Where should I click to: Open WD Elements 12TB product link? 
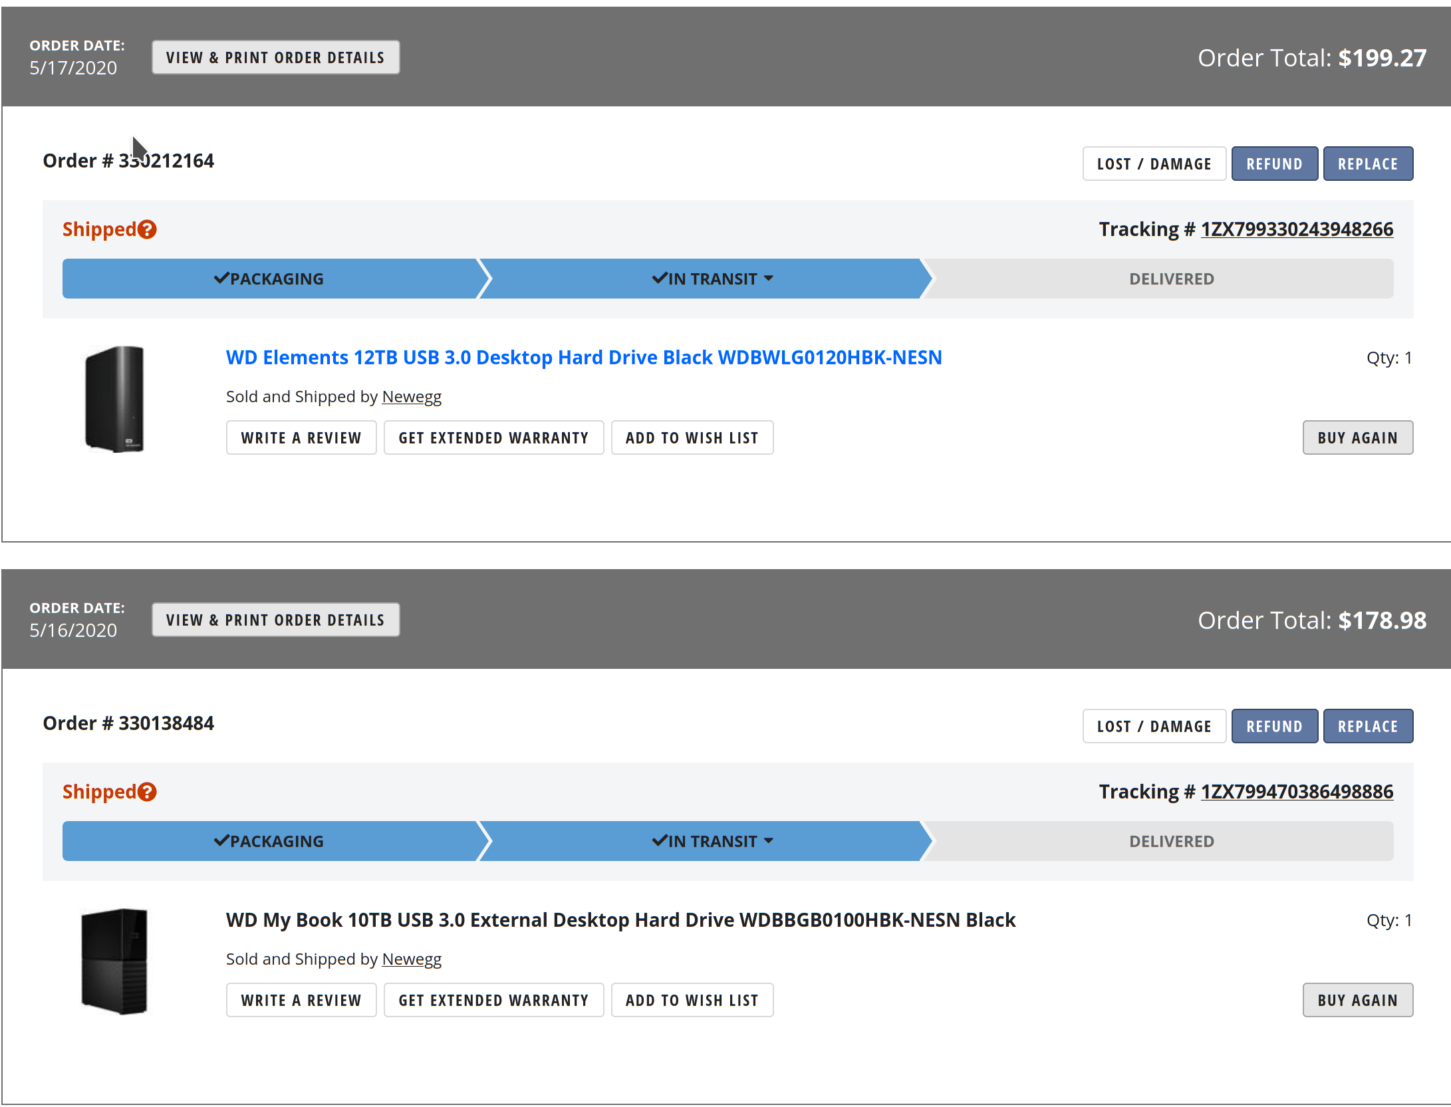583,358
